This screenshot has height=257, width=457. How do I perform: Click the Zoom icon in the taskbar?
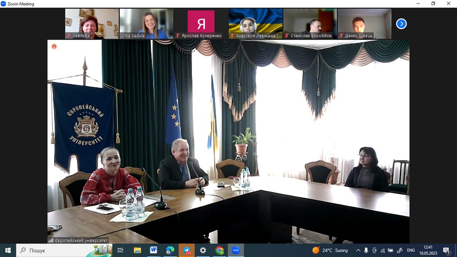236,250
